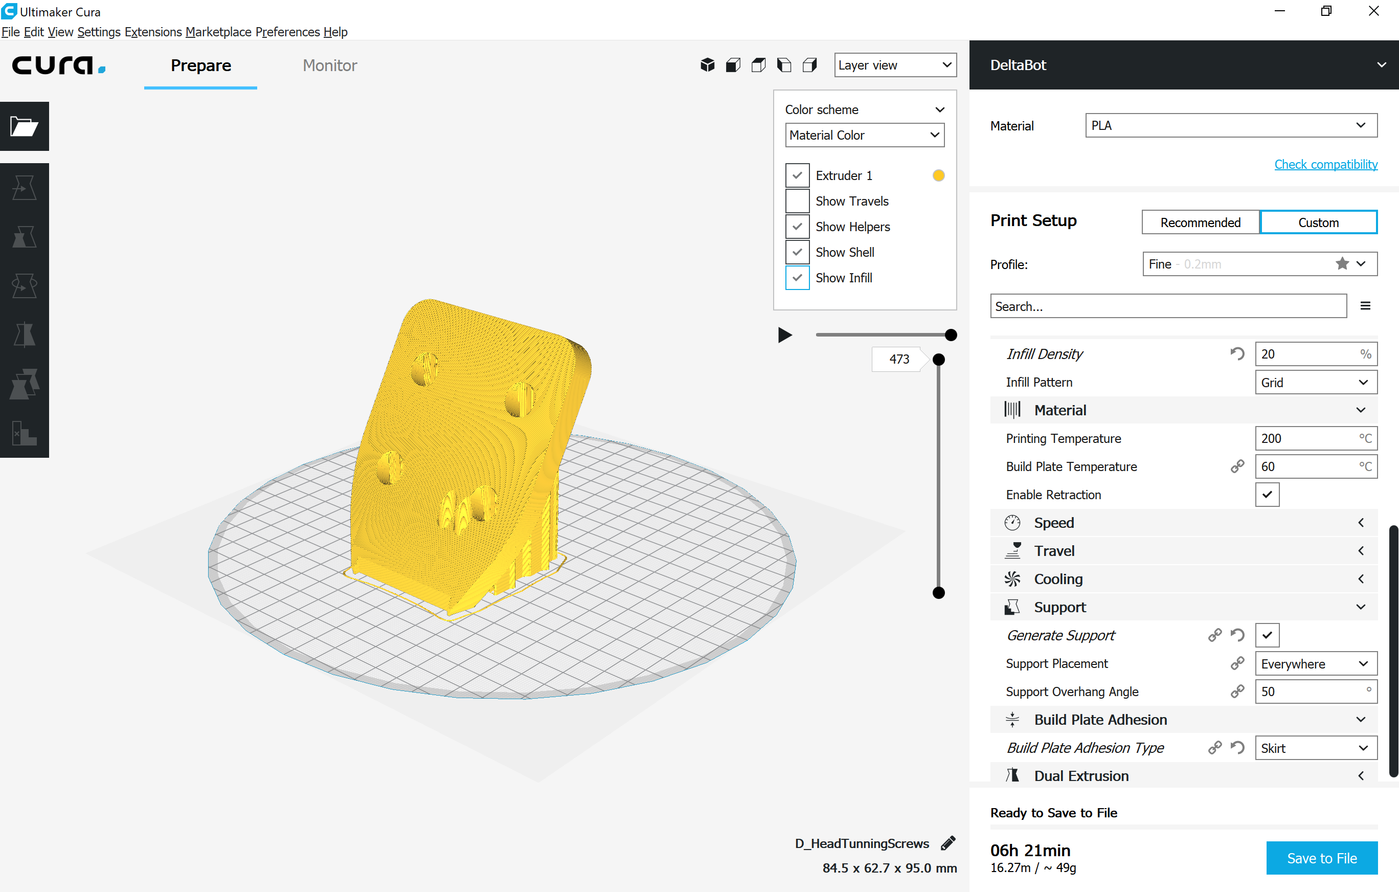Screen dimensions: 1399x892
Task: Open the Layer view dropdown
Action: (x=895, y=65)
